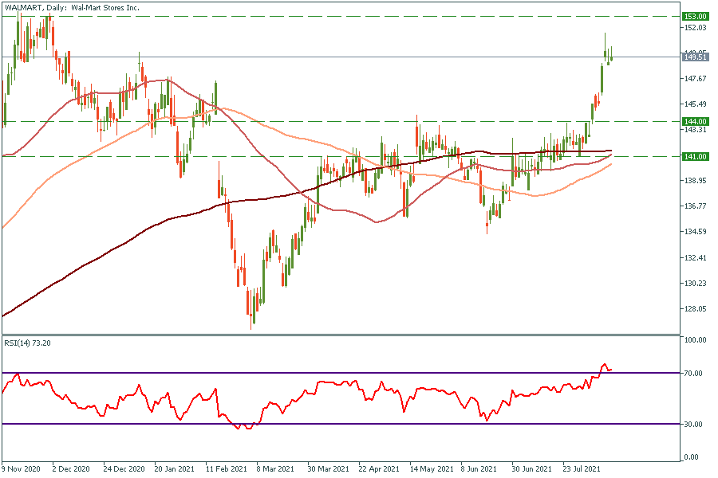This screenshot has height=478, width=718.
Task: Select the 134.59 price axis label
Action: (x=696, y=232)
